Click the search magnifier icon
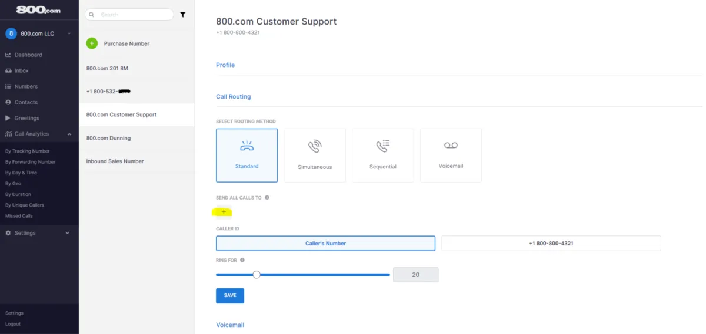Viewport: 706px width, 334px height. (x=92, y=15)
